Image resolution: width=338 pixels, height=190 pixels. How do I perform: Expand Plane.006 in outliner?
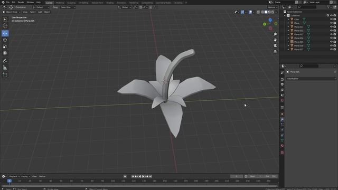(x=288, y=46)
